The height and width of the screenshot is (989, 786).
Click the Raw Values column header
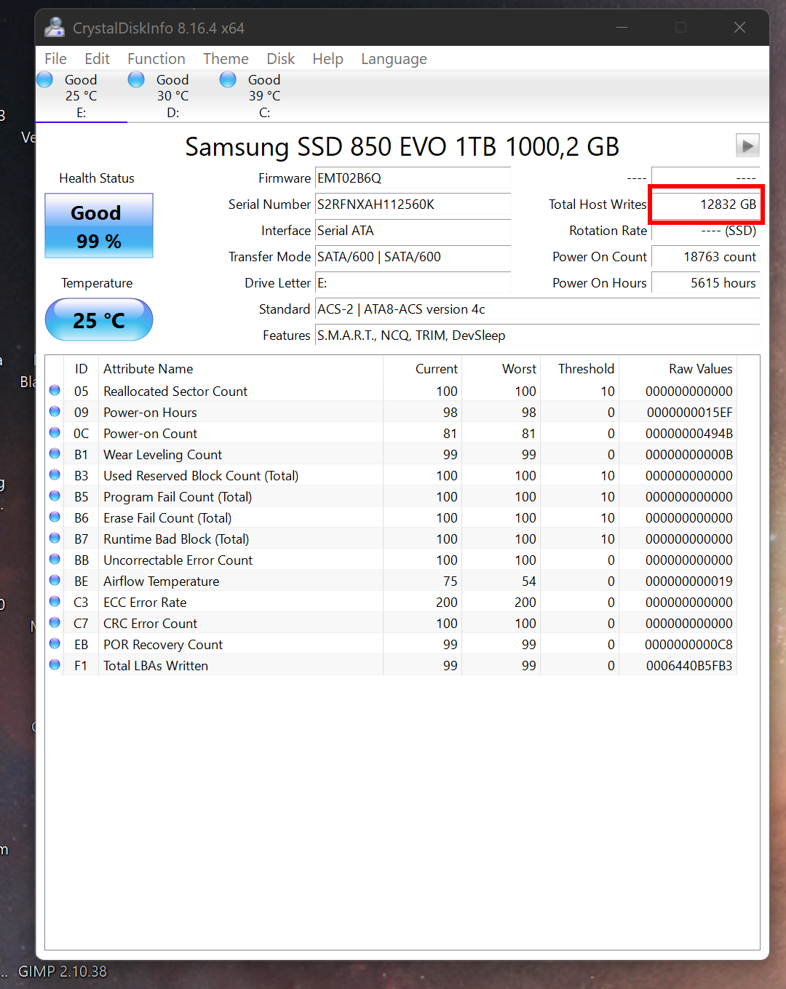(x=678, y=369)
